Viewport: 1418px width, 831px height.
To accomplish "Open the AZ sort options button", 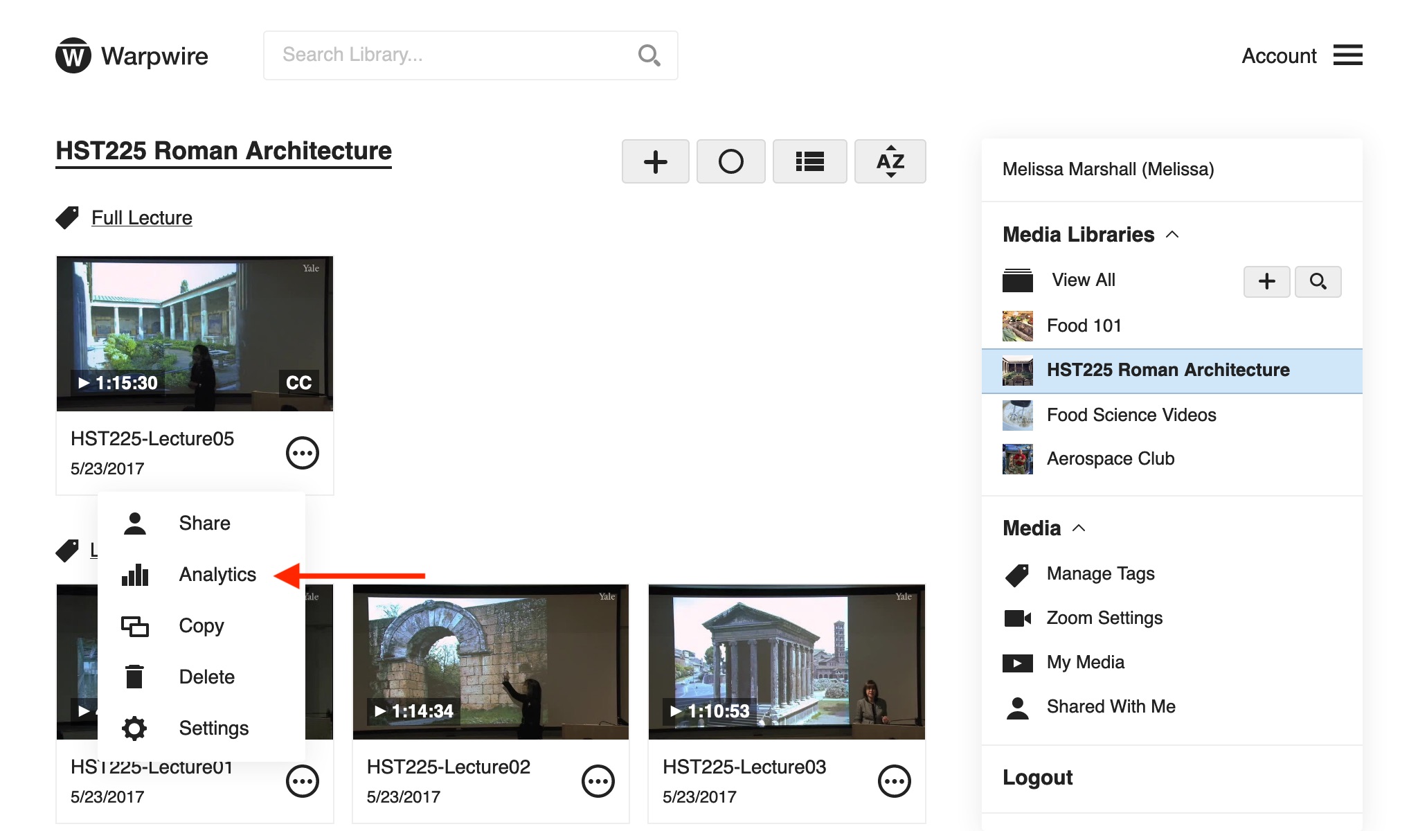I will point(890,162).
